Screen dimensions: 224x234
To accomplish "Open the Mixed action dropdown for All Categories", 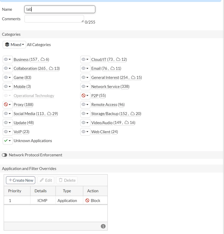I will click(14, 45).
